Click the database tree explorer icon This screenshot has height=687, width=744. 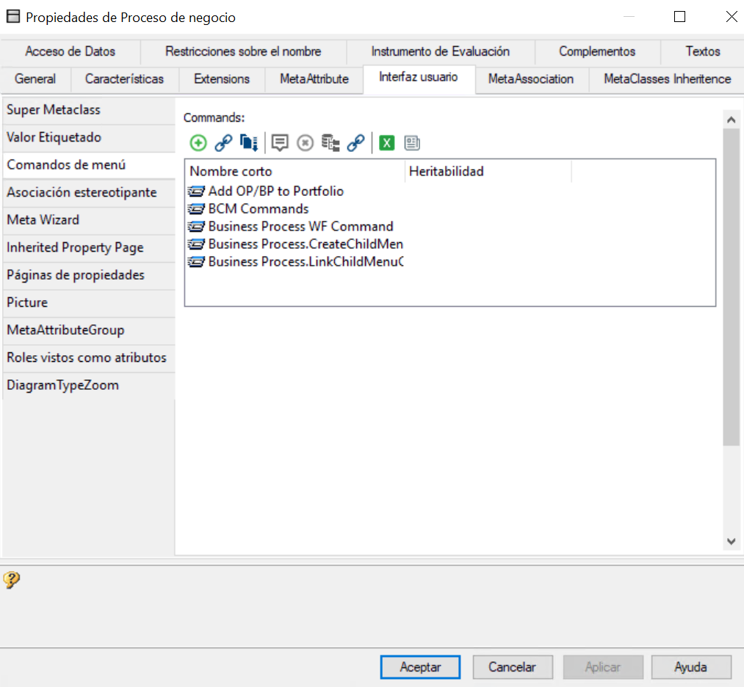tap(331, 142)
